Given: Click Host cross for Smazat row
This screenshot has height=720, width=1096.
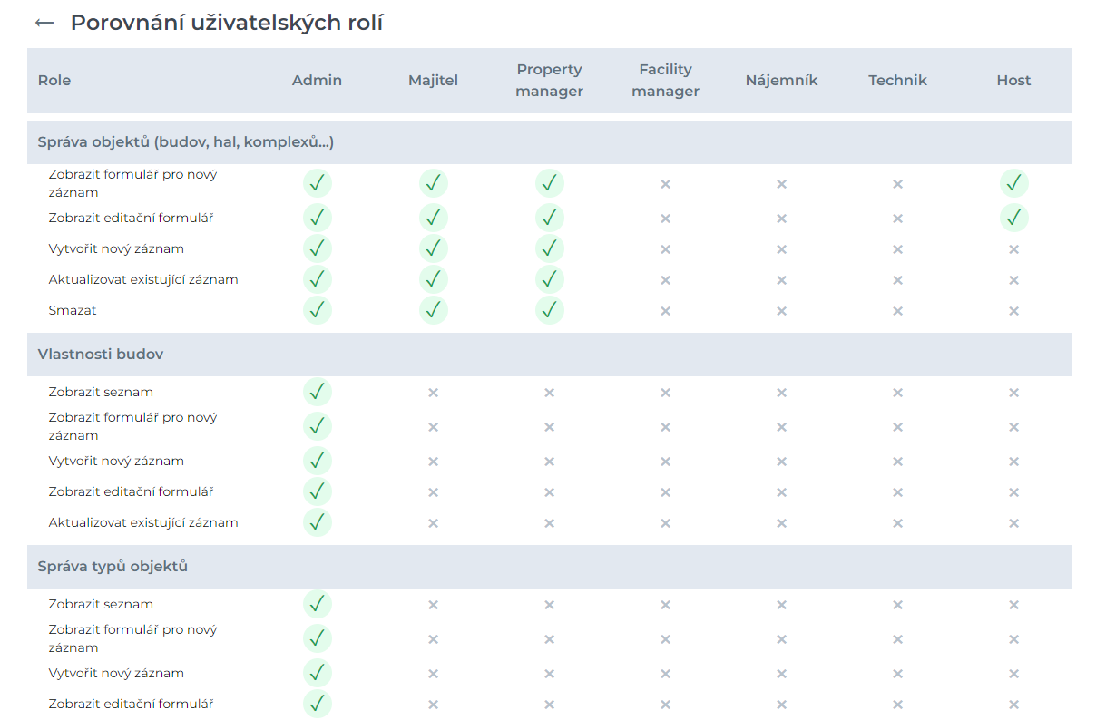Looking at the screenshot, I should tap(1013, 311).
